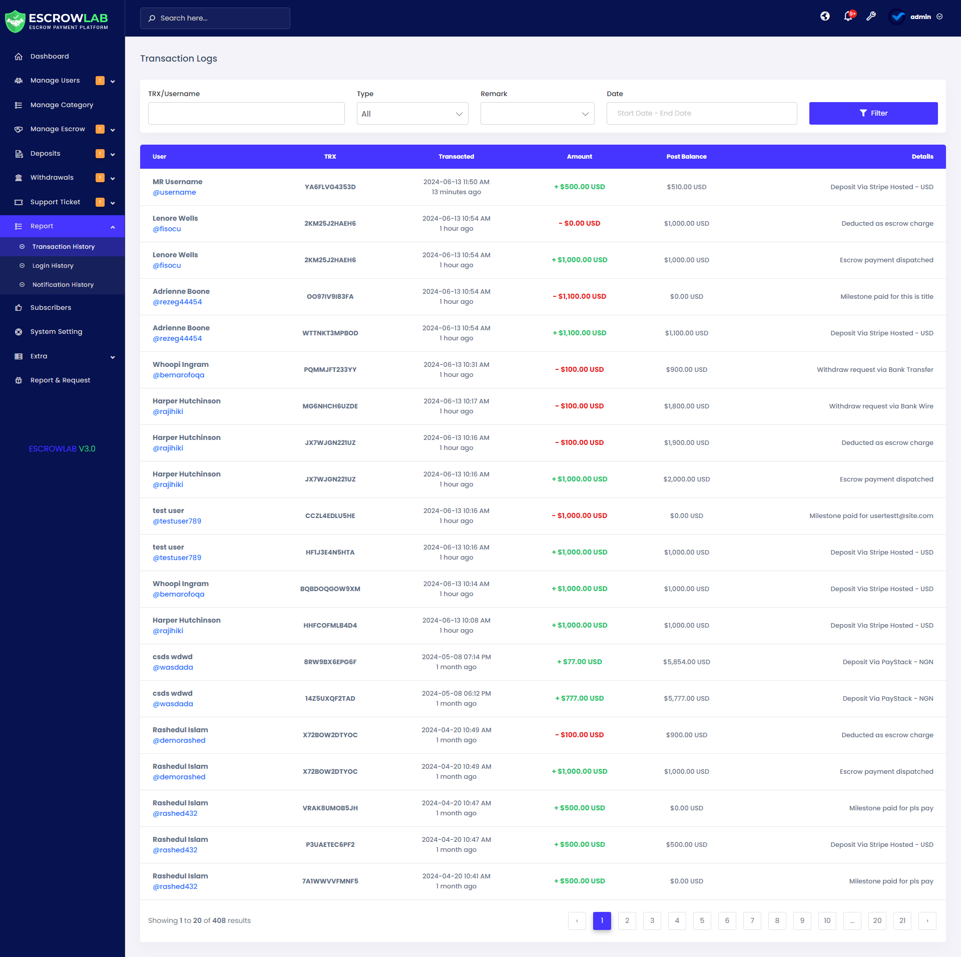Click the Report & Request bug icon

pos(19,380)
